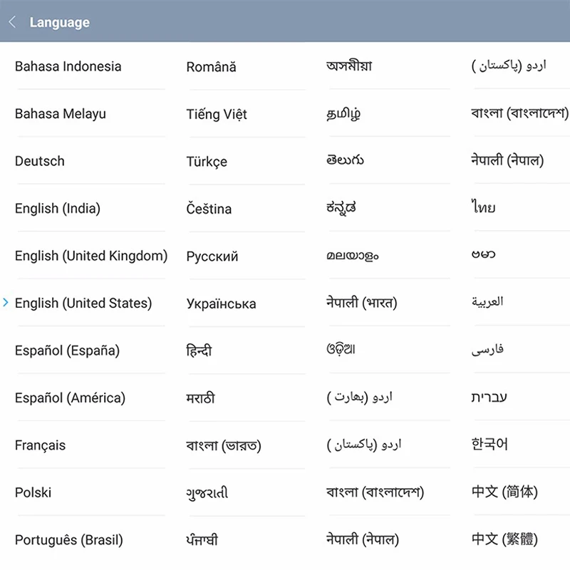The image size is (570, 570).
Task: Select Bahasa Indonesia language
Action: (x=68, y=66)
